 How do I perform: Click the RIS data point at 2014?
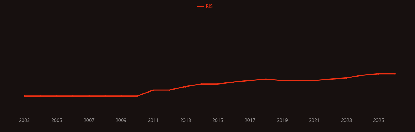[x=202, y=84]
